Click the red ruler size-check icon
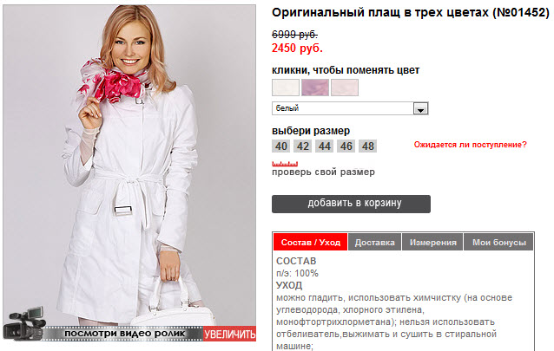 pyautogui.click(x=285, y=164)
